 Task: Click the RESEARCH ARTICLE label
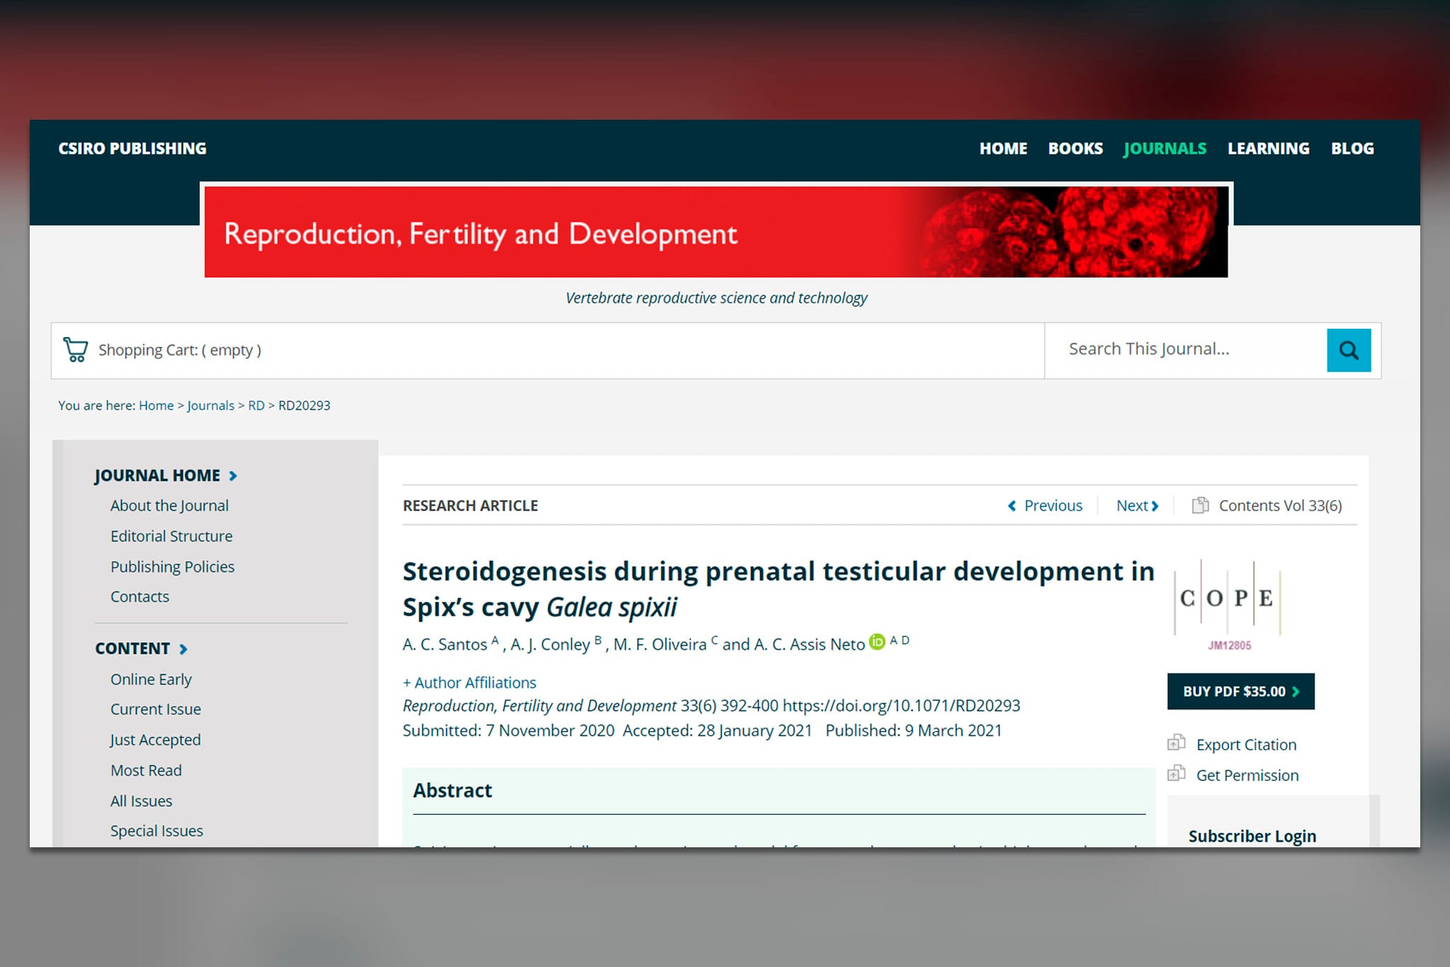coord(470,506)
